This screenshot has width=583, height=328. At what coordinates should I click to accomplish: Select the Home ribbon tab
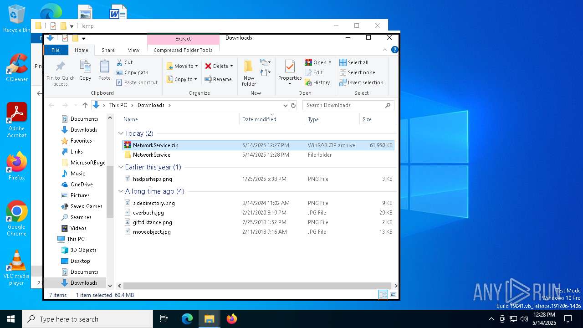82,50
